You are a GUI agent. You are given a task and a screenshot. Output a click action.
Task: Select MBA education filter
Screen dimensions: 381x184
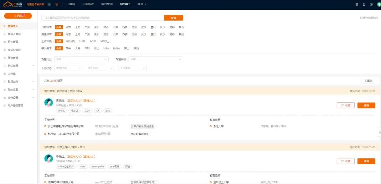(x=106, y=48)
